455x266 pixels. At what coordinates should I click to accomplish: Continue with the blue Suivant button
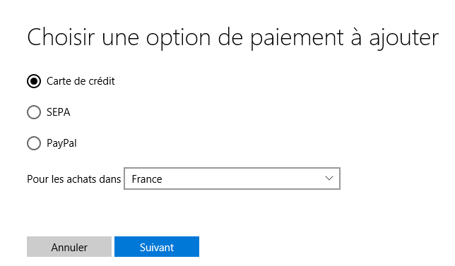(157, 246)
